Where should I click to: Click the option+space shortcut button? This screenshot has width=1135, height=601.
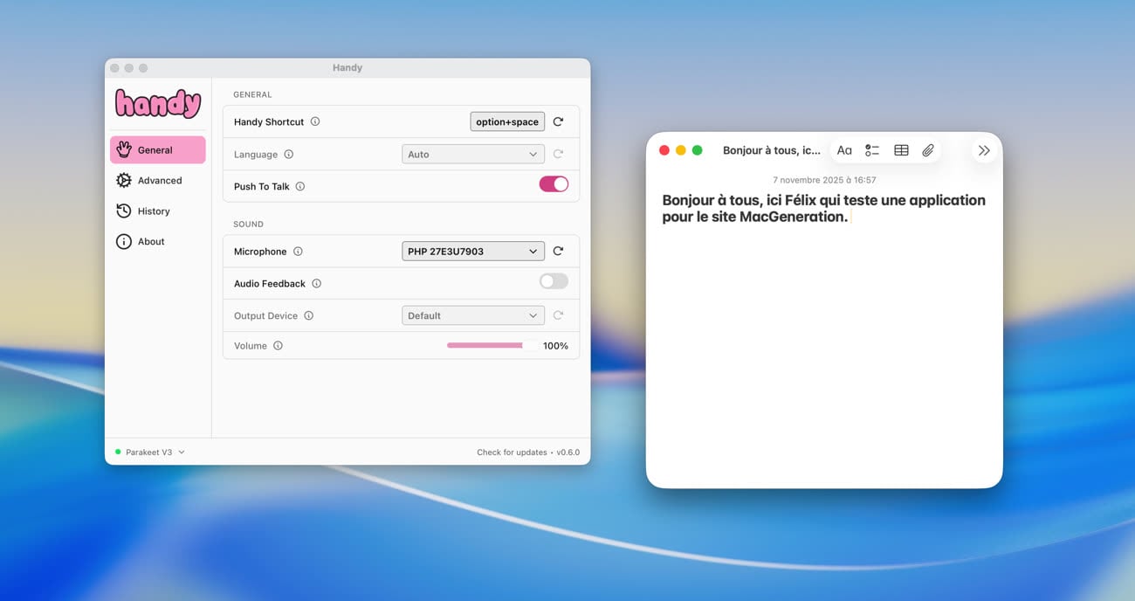coord(507,122)
